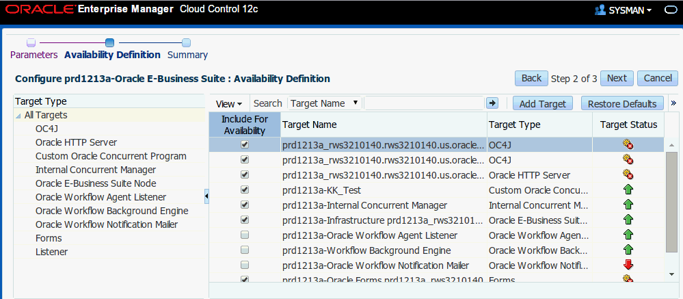Click the Availability Definition train step icon

point(110,42)
